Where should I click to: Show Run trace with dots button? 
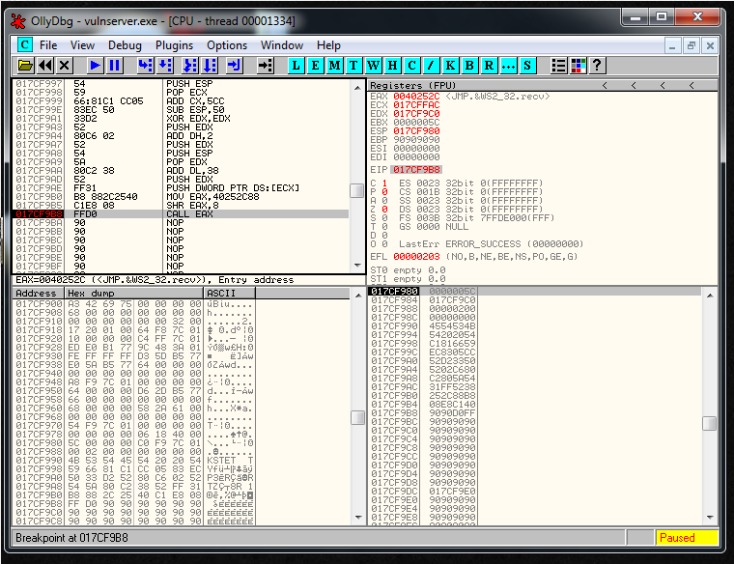(508, 66)
